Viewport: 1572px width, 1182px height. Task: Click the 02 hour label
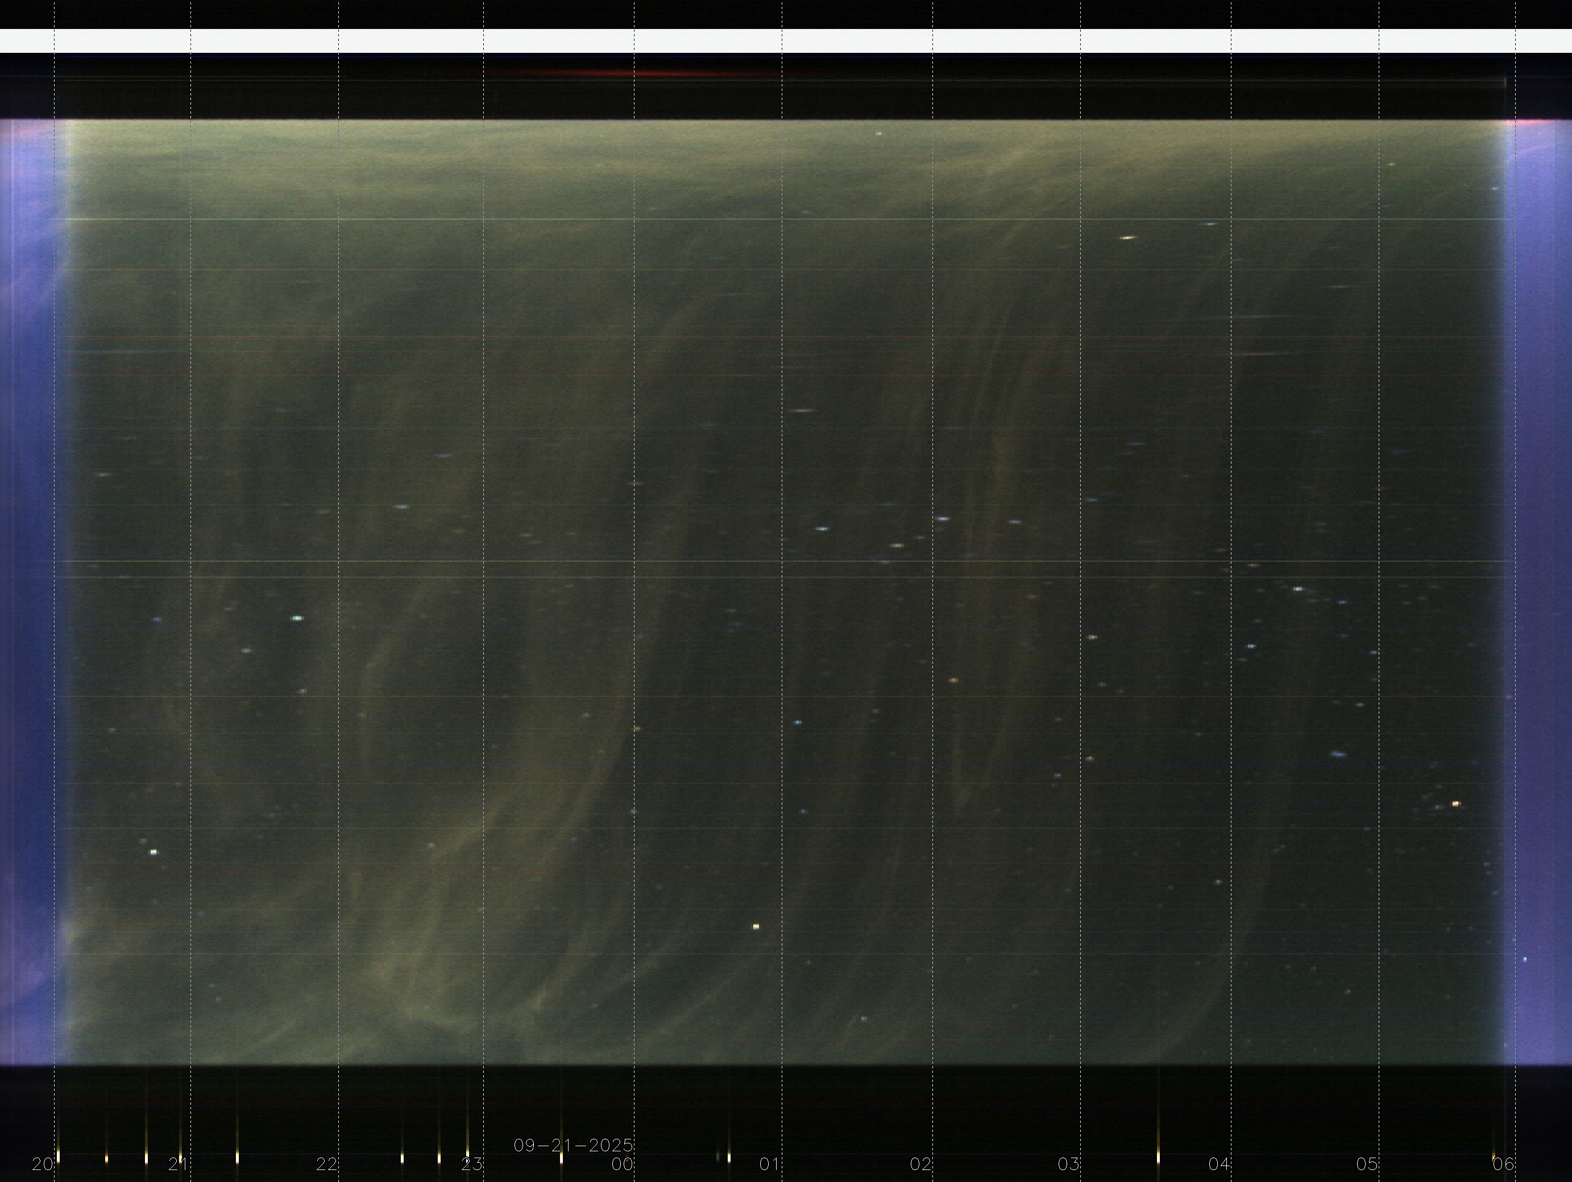pyautogui.click(x=920, y=1164)
